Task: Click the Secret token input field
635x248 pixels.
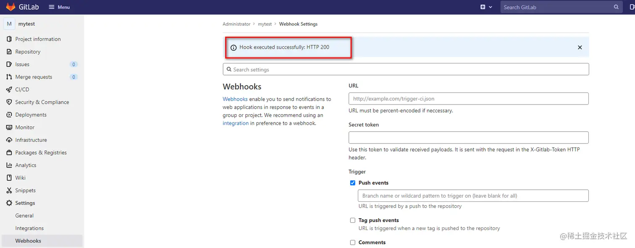Action: 468,138
